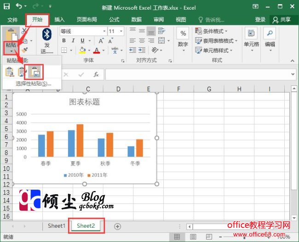Open Conditional Formatting dropdown
The image size is (299, 242).
[211, 31]
